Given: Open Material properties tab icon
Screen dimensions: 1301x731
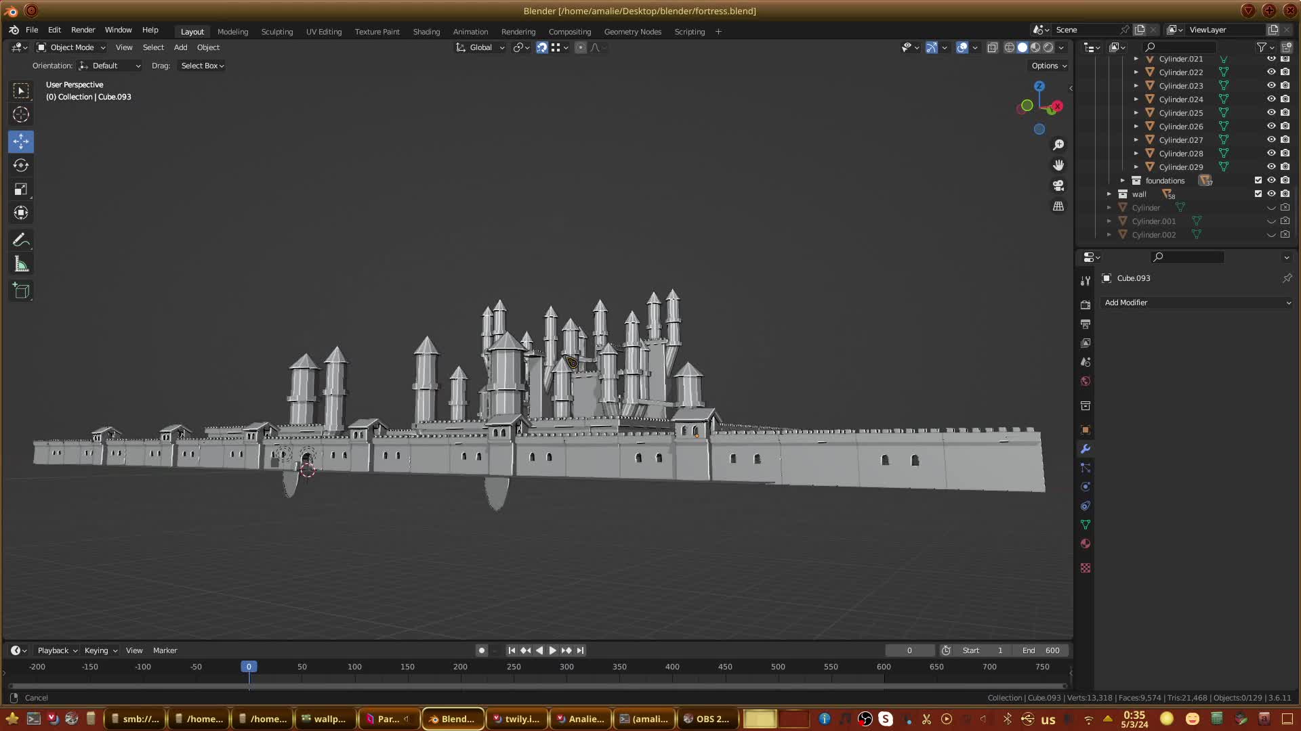Looking at the screenshot, I should click(x=1086, y=544).
